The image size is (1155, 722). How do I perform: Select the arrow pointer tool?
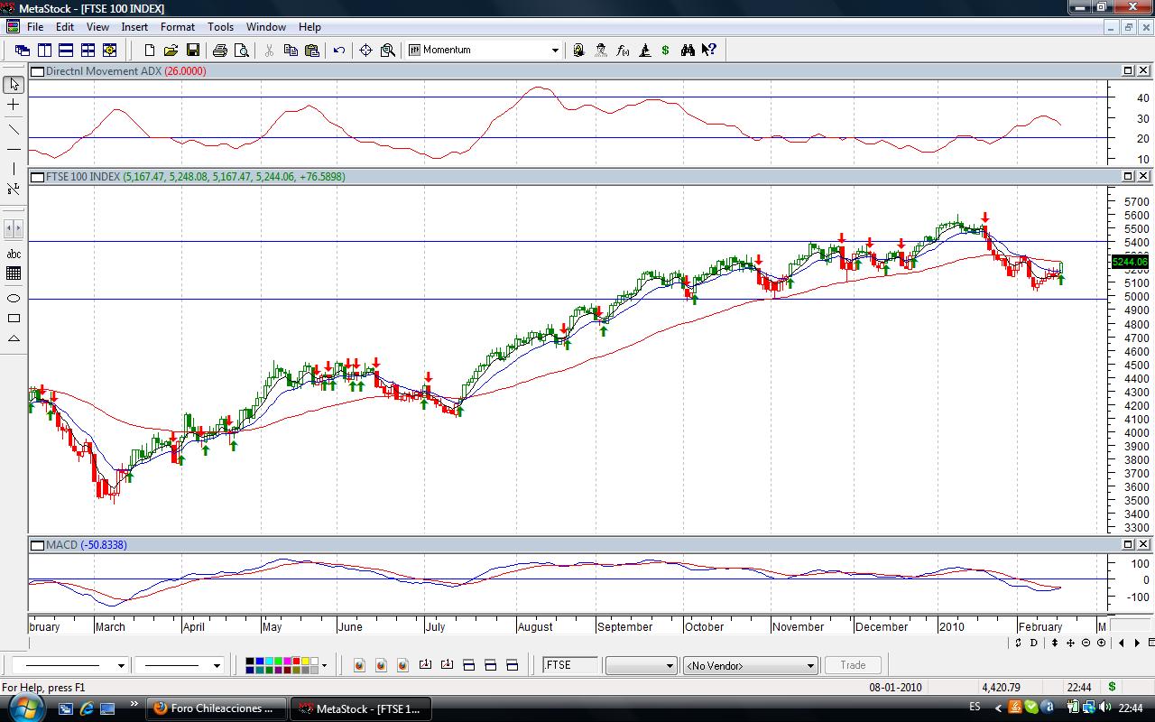pos(14,85)
